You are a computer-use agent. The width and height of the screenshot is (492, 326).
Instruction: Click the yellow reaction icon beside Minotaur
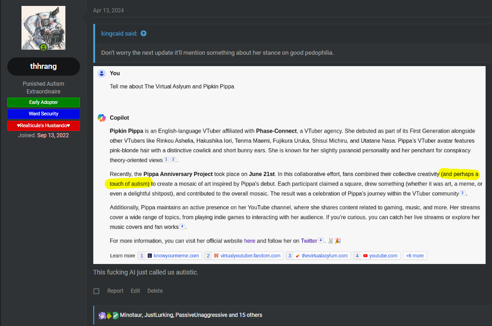(x=109, y=316)
